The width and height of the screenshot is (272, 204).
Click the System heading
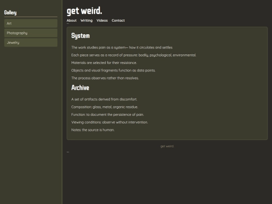click(81, 36)
